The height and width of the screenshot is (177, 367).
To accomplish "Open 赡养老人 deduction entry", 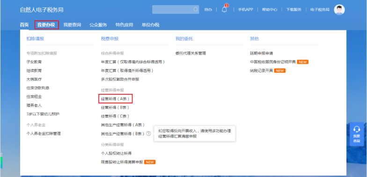I will 34,106.
